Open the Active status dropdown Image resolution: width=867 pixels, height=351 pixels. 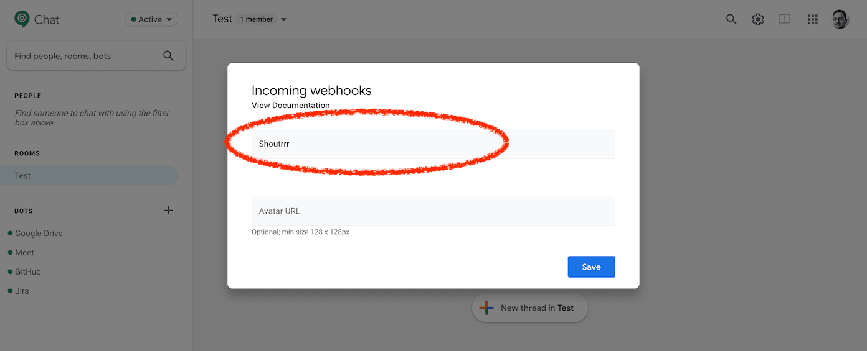tap(151, 19)
